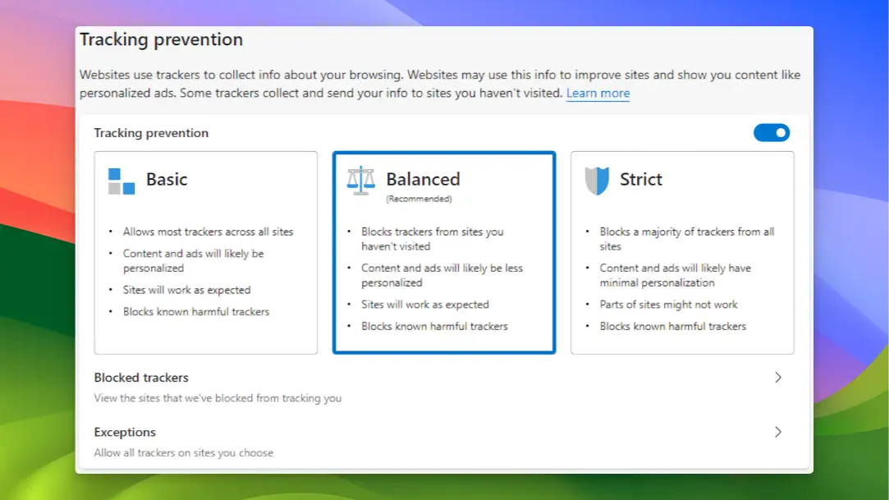Screen dimensions: 889x500
Task: Click the chevron beside Exceptions
Action: click(777, 432)
